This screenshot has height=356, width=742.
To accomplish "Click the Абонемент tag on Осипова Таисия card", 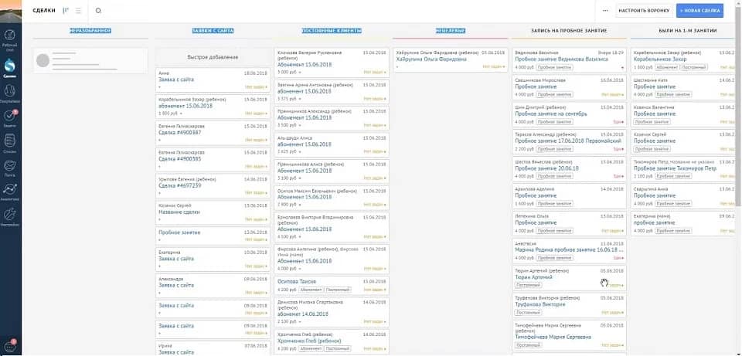I will point(311,290).
